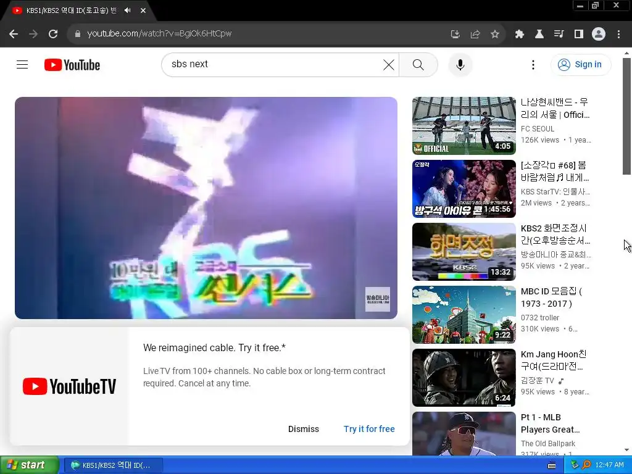Image resolution: width=632 pixels, height=474 pixels.
Task: Click Try it for free
Action: click(369, 429)
